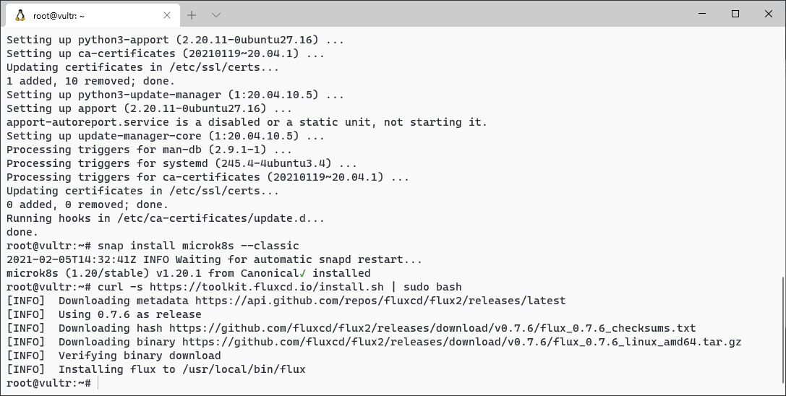Close the terminal window
The image size is (786, 396).
point(769,14)
